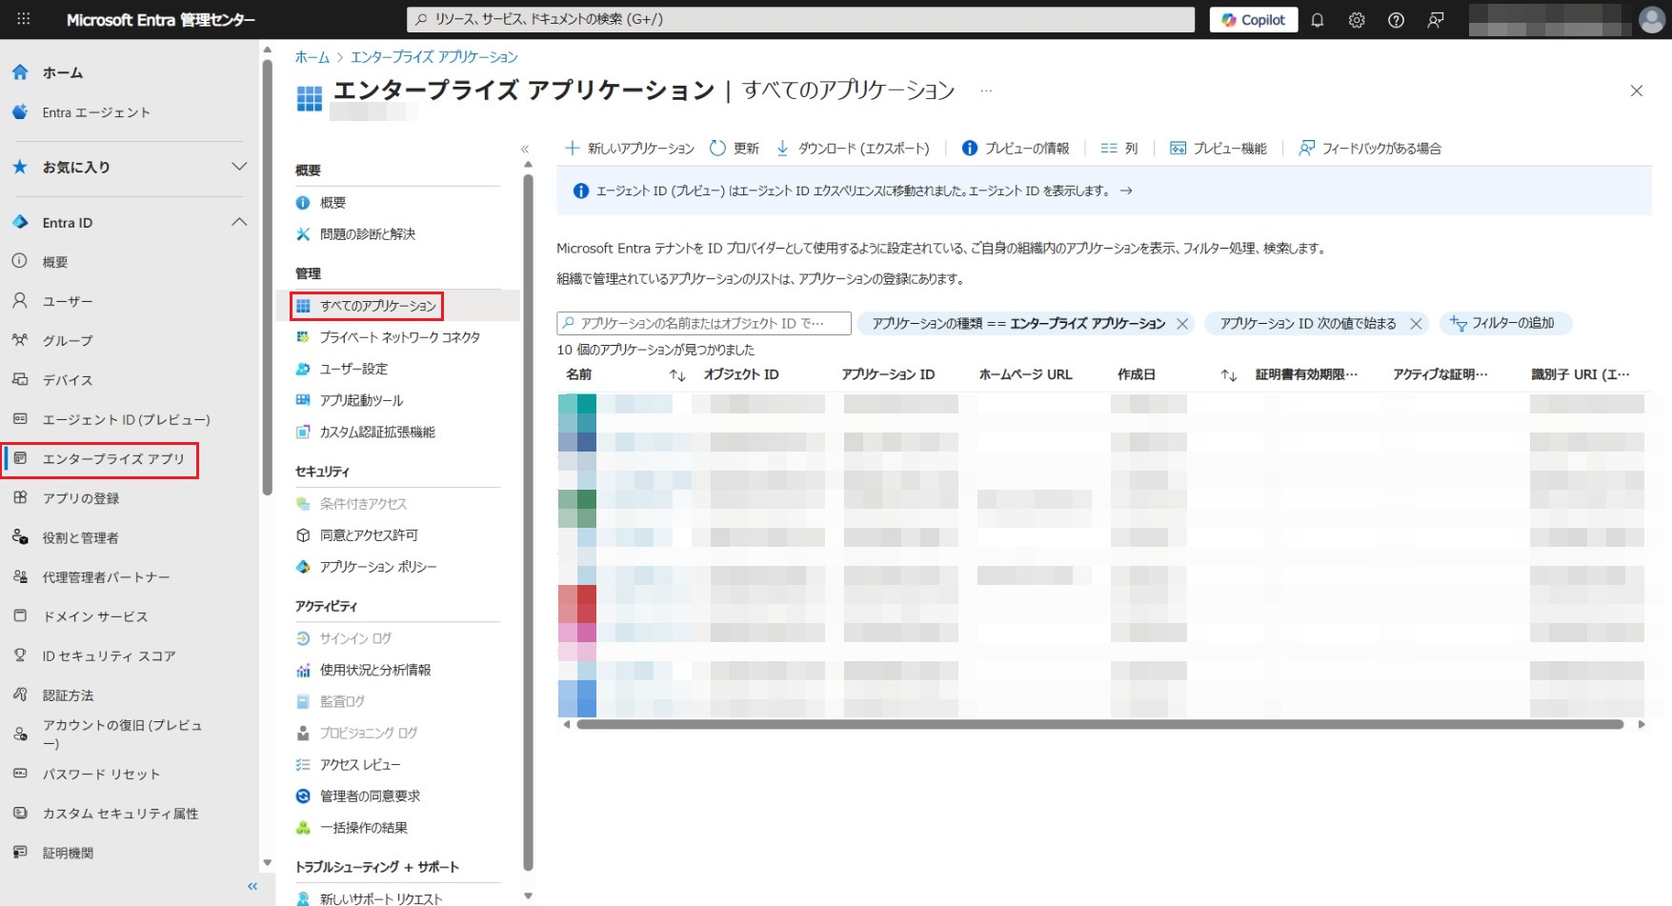
Task: Open the portal menu grid icon
Action: 24,19
